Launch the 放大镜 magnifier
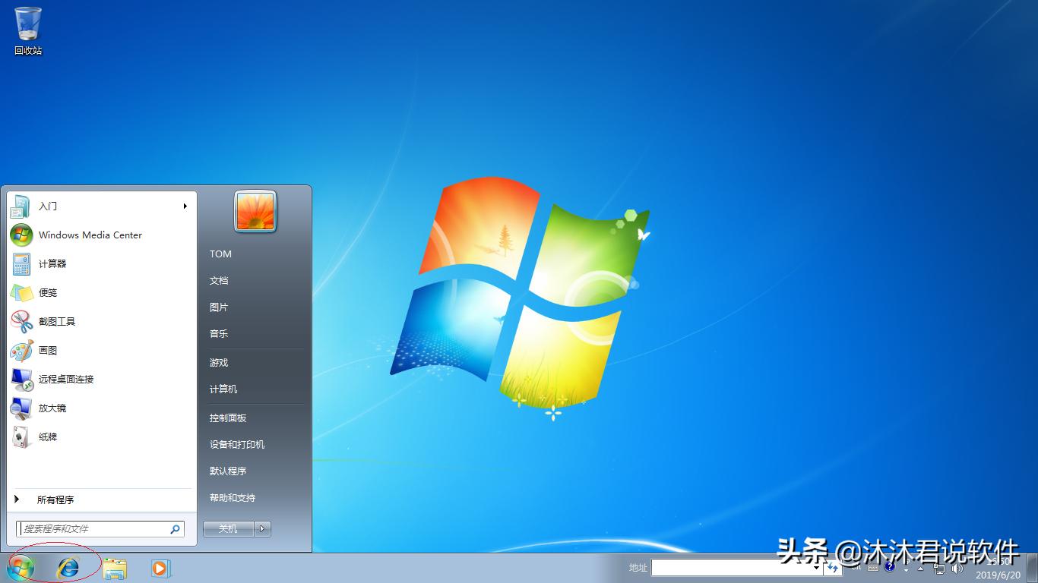The height and width of the screenshot is (583, 1038). pos(51,408)
